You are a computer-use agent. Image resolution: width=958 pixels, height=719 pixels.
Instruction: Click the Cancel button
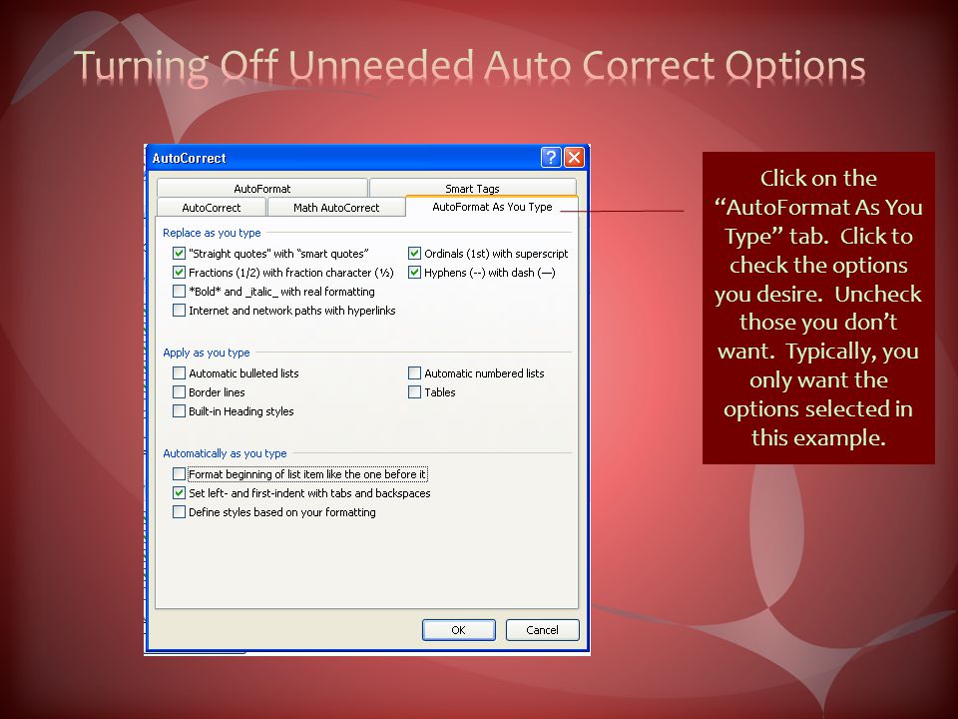click(542, 630)
